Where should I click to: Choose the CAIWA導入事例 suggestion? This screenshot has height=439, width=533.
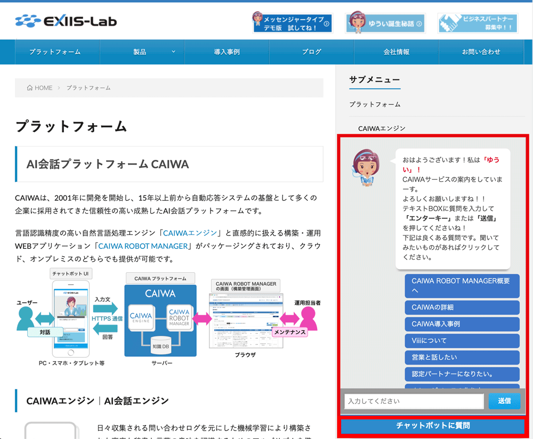[462, 324]
